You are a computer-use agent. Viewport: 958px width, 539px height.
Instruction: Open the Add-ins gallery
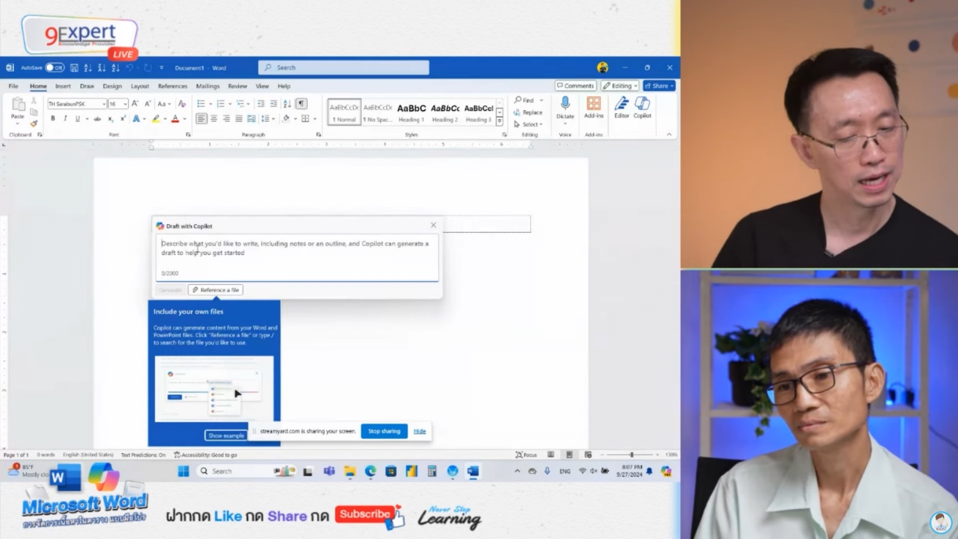pyautogui.click(x=592, y=108)
